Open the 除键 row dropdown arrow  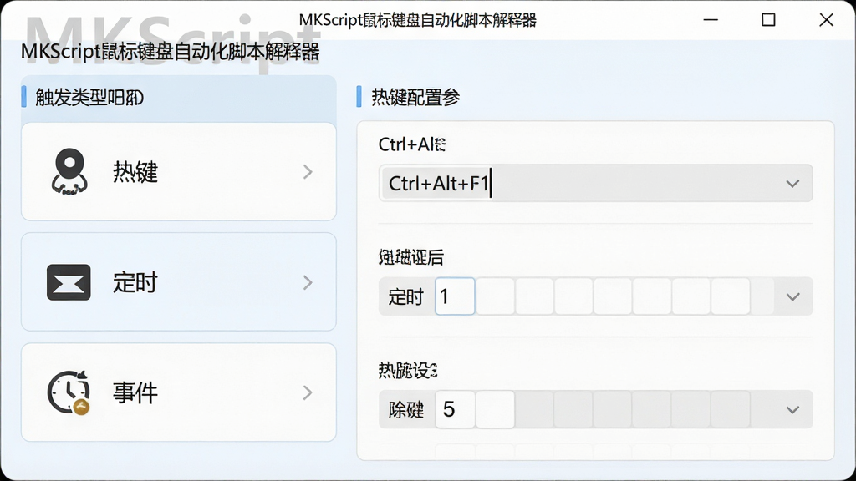[x=792, y=409]
